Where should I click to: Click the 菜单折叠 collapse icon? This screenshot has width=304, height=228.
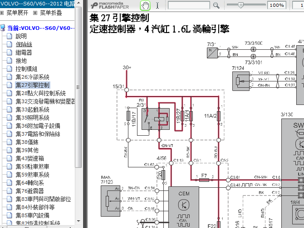pos(35,13)
